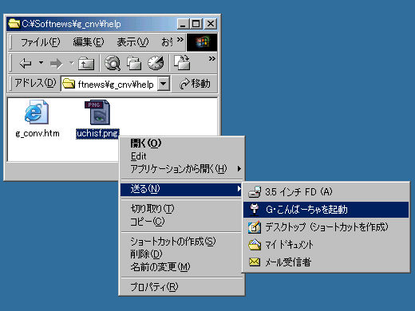
Task: Choose 切り取り(T) in the context menu
Action: tap(182, 209)
